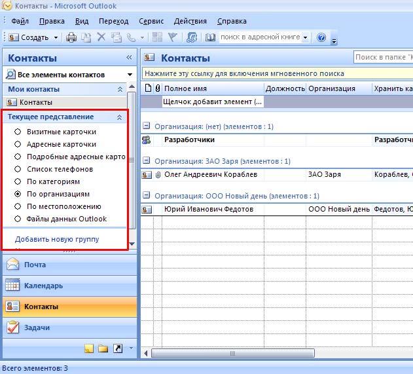Open Outlook Help question mark icon
This screenshot has height=374, width=413.
(x=321, y=37)
